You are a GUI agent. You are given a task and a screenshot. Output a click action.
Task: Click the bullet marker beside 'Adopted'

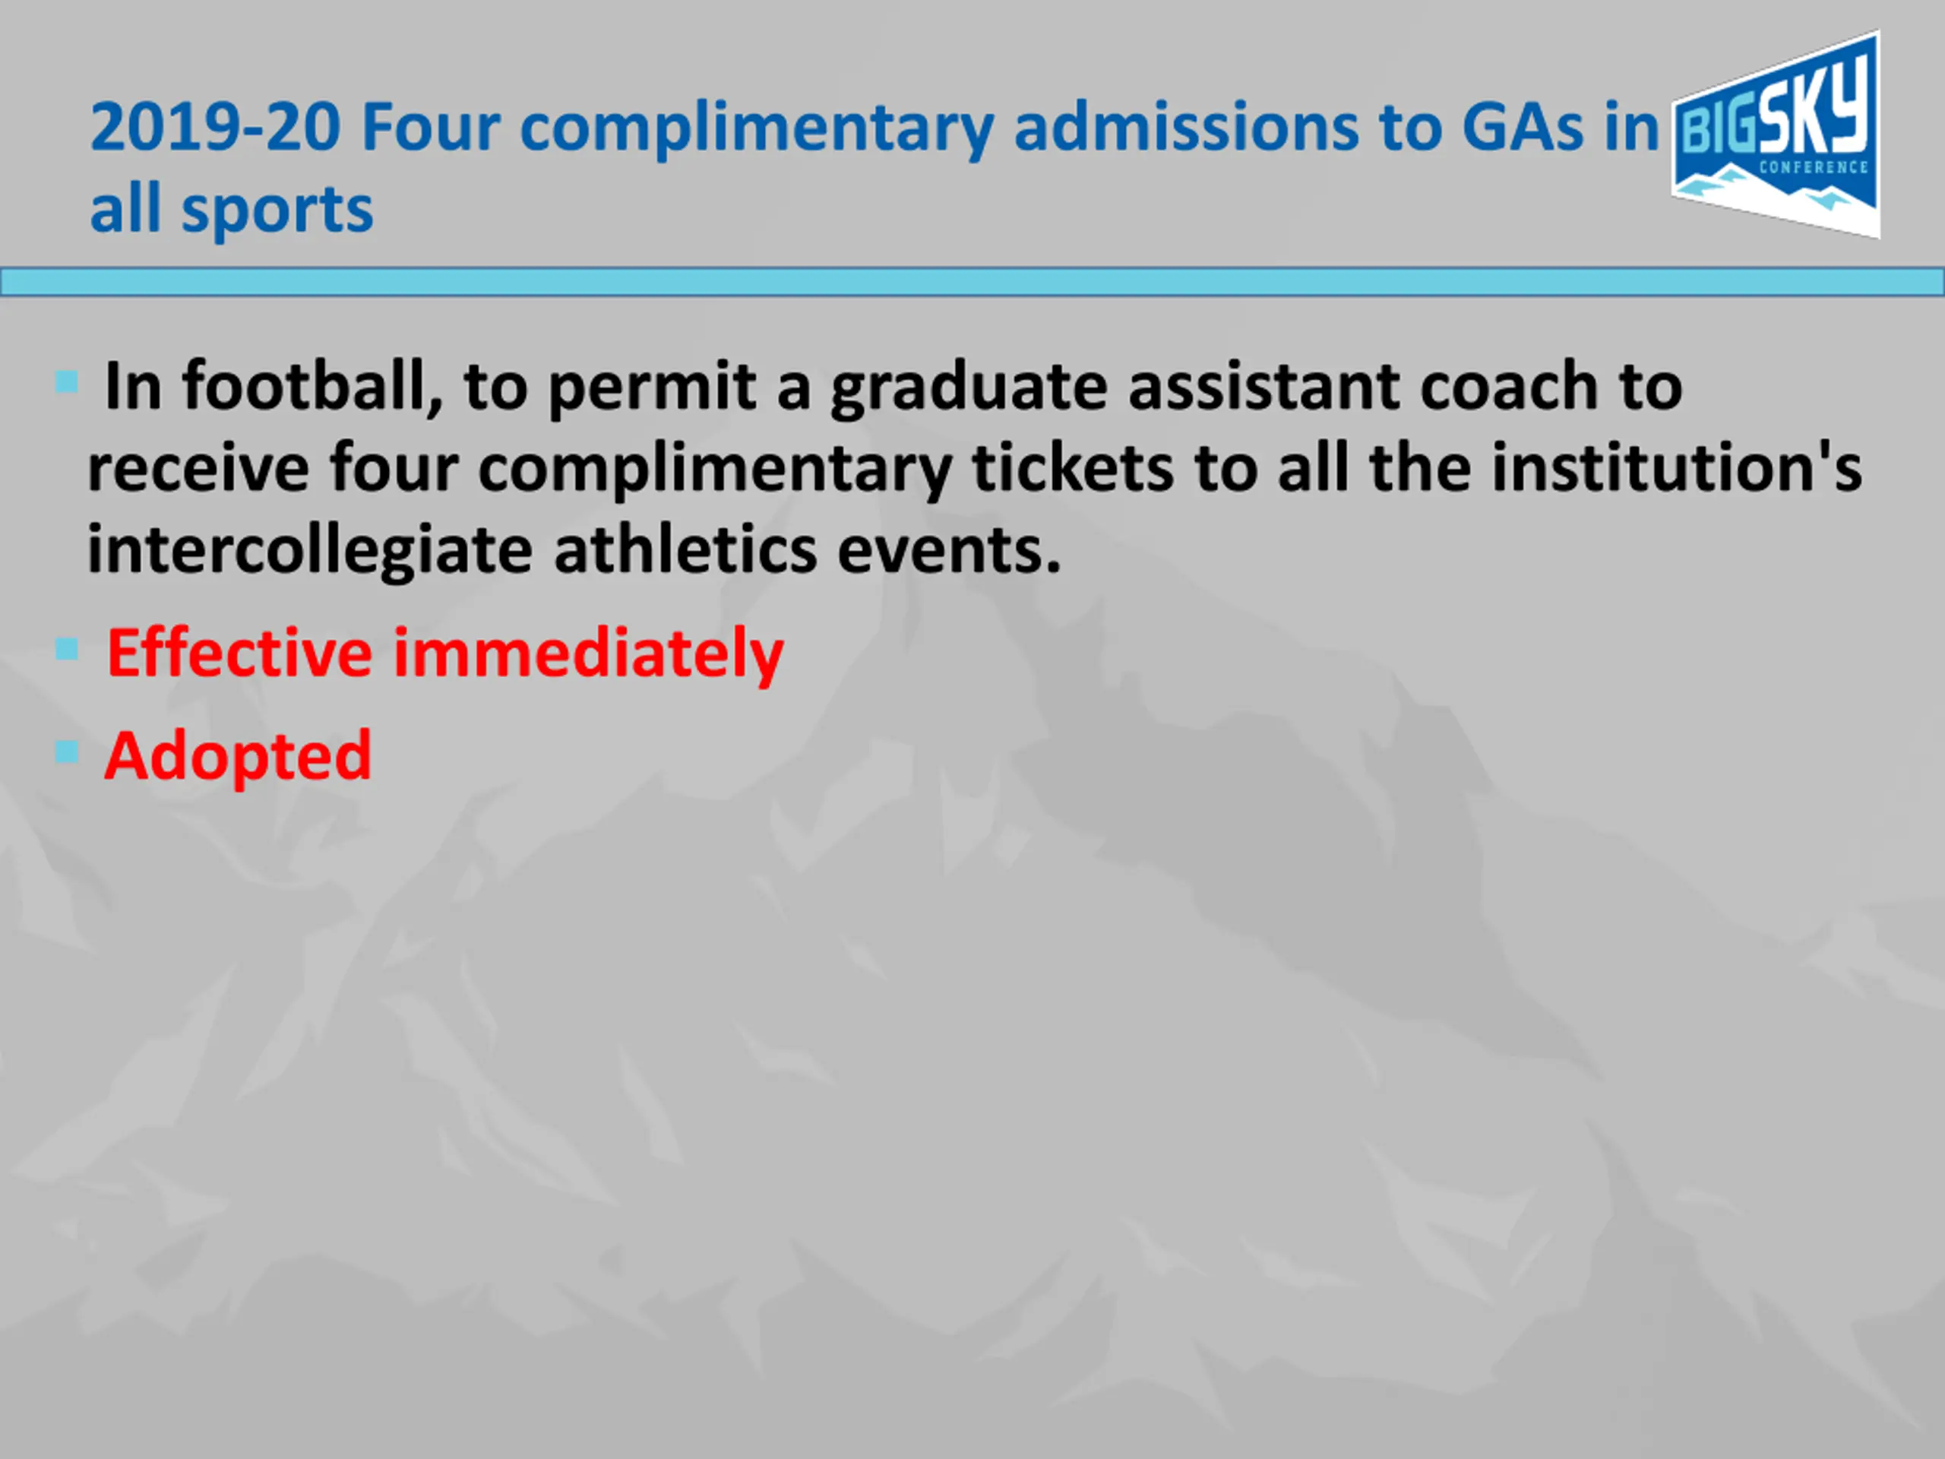(x=67, y=752)
